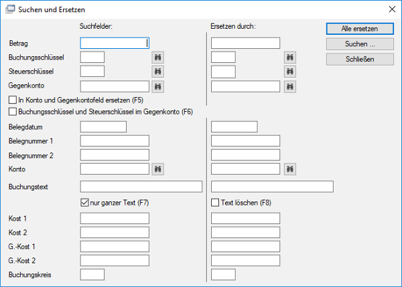This screenshot has height=287, width=402.
Task: Click the Belegdatum search field
Action: [103, 126]
